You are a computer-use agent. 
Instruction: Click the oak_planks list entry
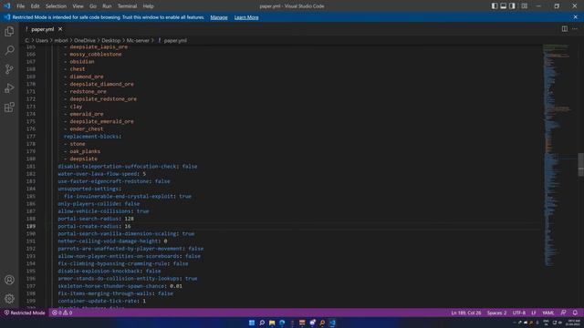85,151
